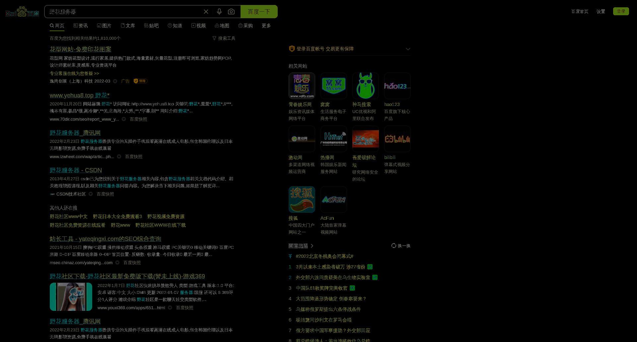Switch to the 采购 tab
Viewport: 637px width, 342px height.
click(x=246, y=26)
